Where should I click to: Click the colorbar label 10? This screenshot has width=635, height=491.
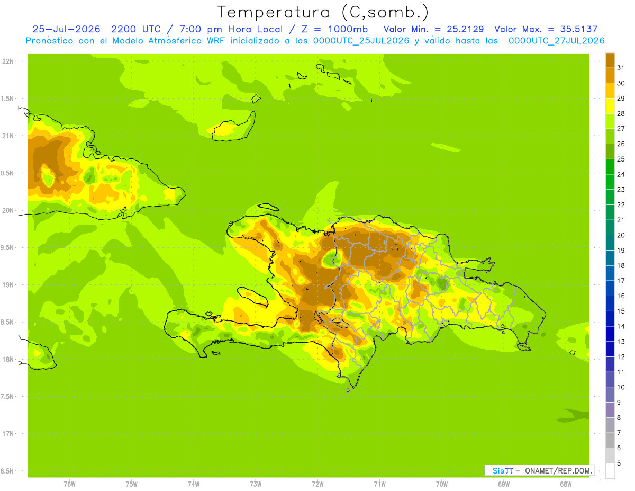pos(621,387)
